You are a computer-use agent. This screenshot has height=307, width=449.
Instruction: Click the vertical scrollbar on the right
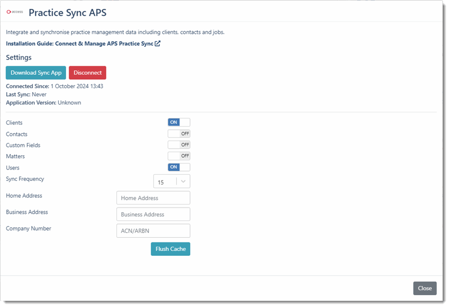pyautogui.click(x=444, y=154)
